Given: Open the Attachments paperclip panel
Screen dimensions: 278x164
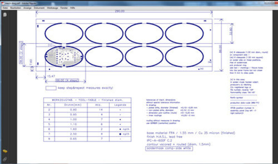Looking at the screenshot, I should [x=5, y=159].
